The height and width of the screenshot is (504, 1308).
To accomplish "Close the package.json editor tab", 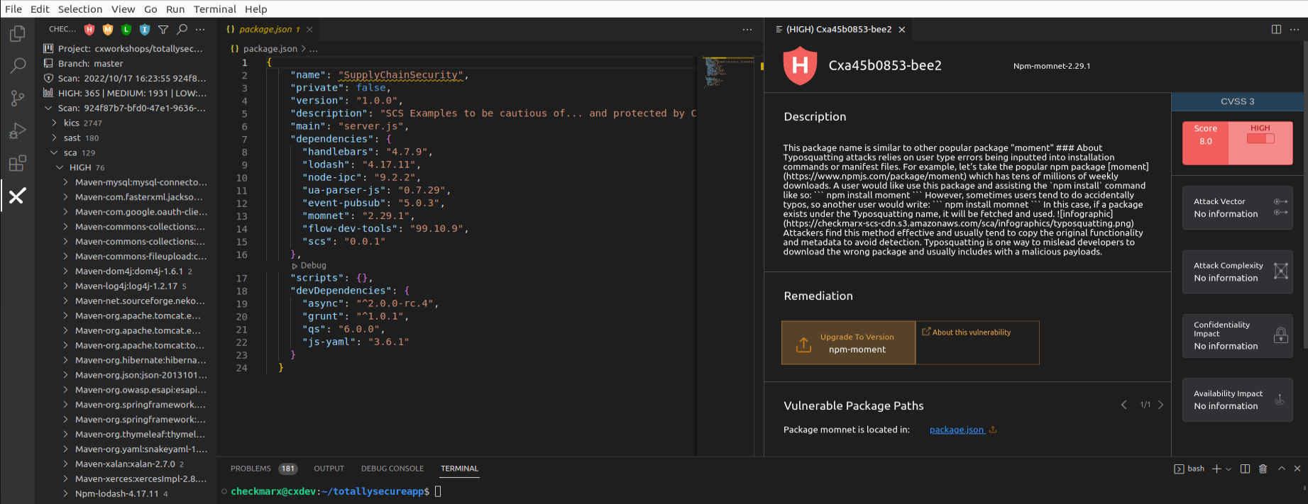I will tap(309, 29).
